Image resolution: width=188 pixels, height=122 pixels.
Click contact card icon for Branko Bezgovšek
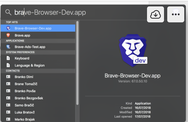(x=8, y=98)
